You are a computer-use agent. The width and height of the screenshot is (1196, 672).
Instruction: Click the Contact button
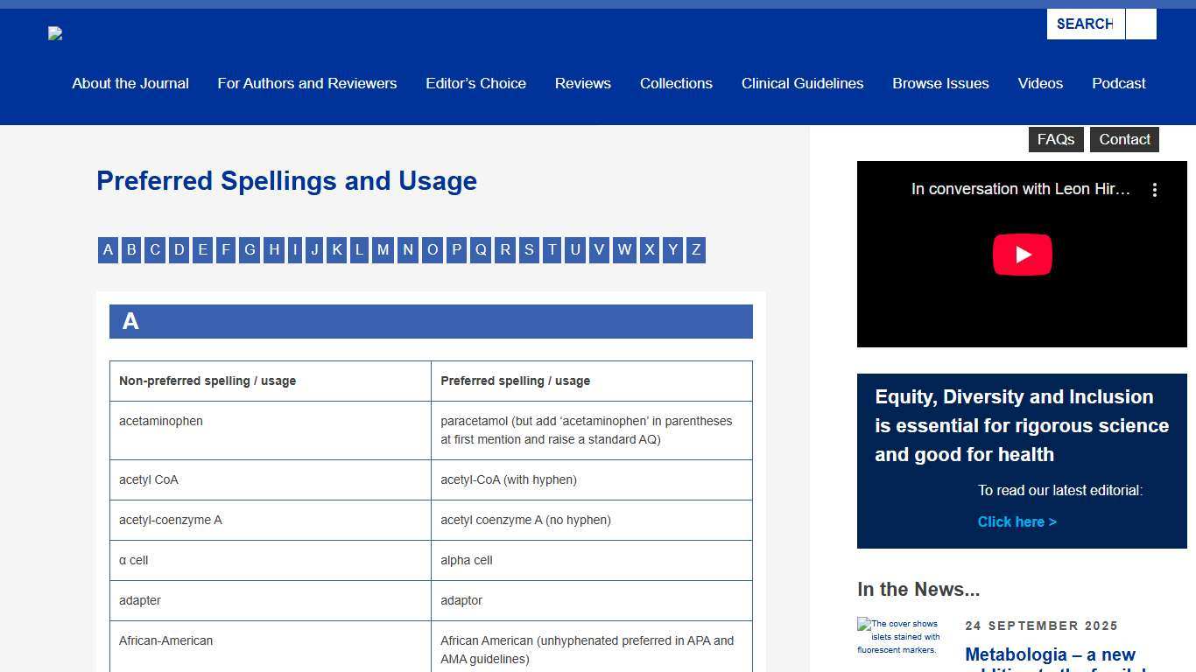[x=1124, y=140]
